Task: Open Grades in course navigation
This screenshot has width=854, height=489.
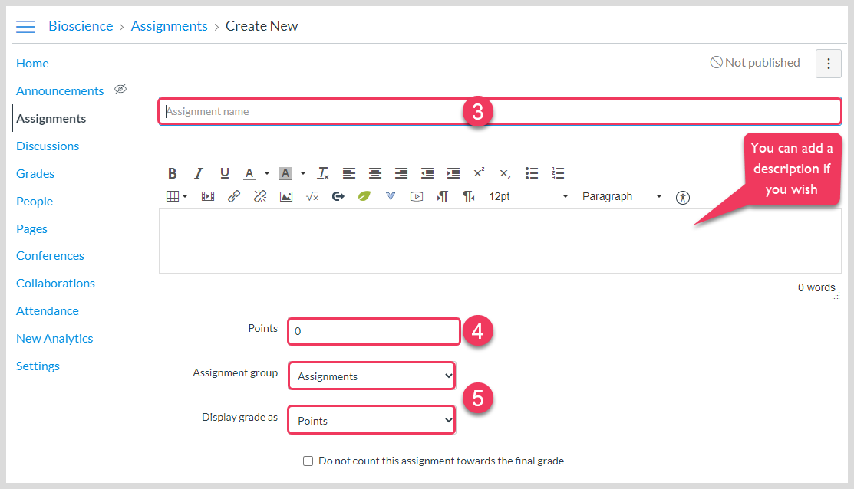Action: point(35,174)
